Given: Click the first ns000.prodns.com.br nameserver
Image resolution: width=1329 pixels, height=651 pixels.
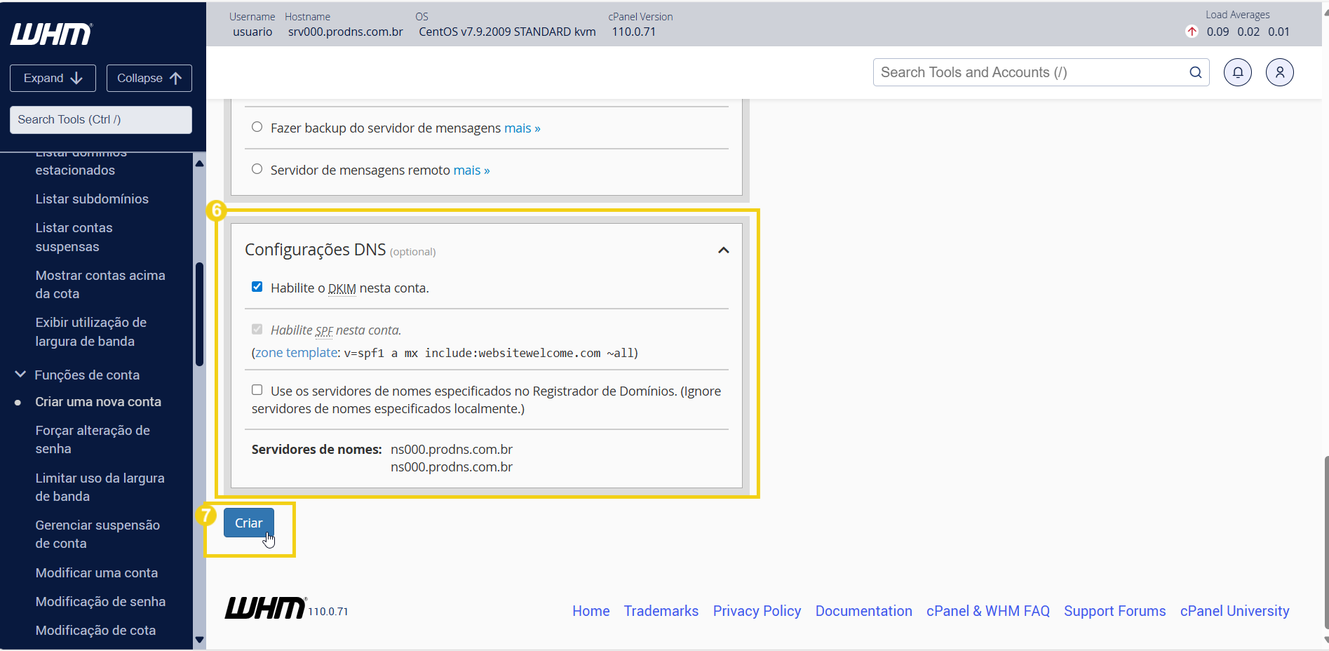Looking at the screenshot, I should (452, 449).
